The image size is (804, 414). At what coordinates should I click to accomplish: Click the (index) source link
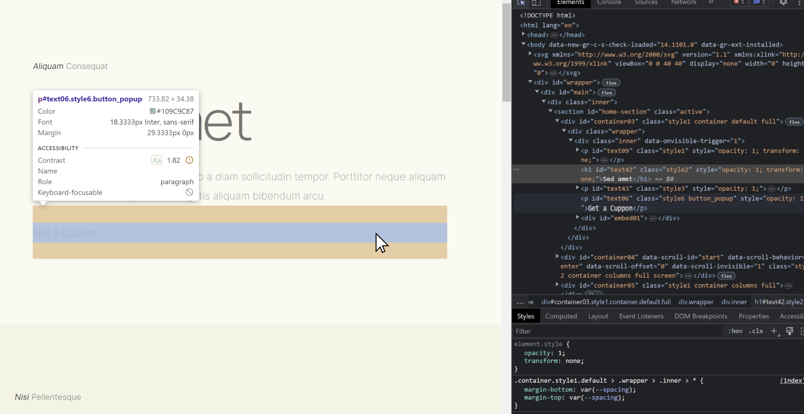coord(791,380)
